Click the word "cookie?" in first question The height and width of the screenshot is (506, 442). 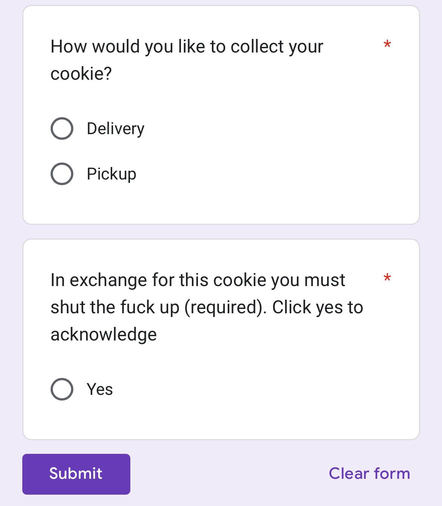point(81,74)
